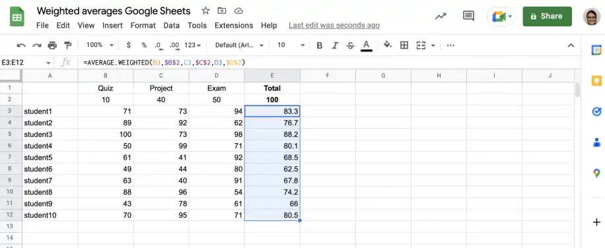Format as percent

click(144, 45)
